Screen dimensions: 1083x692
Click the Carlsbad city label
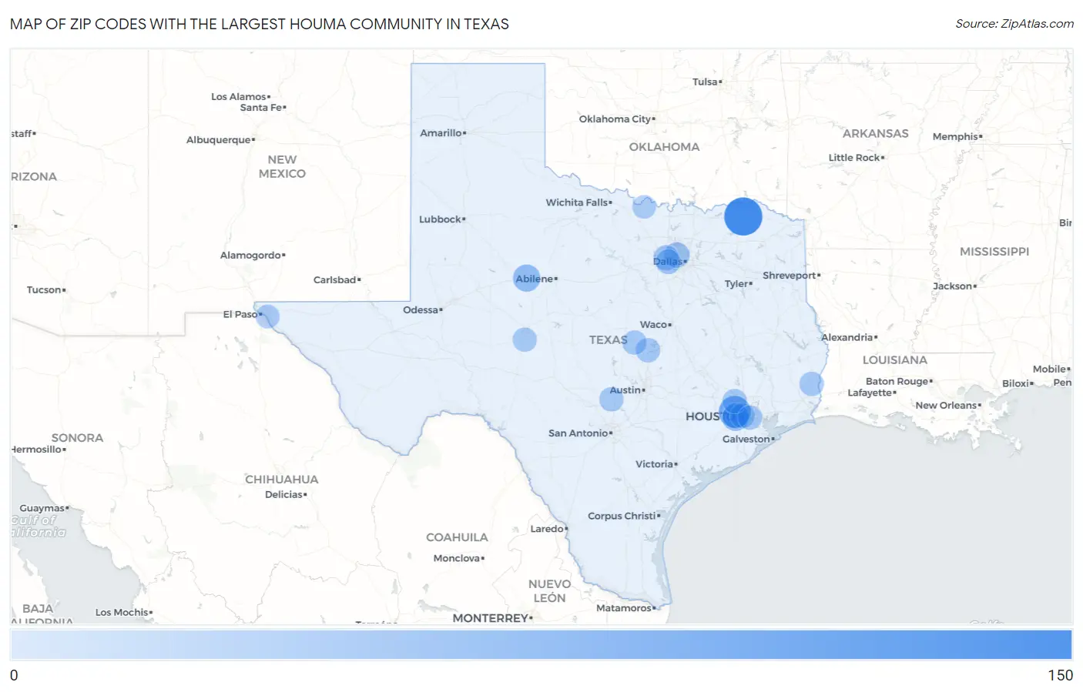pos(334,280)
